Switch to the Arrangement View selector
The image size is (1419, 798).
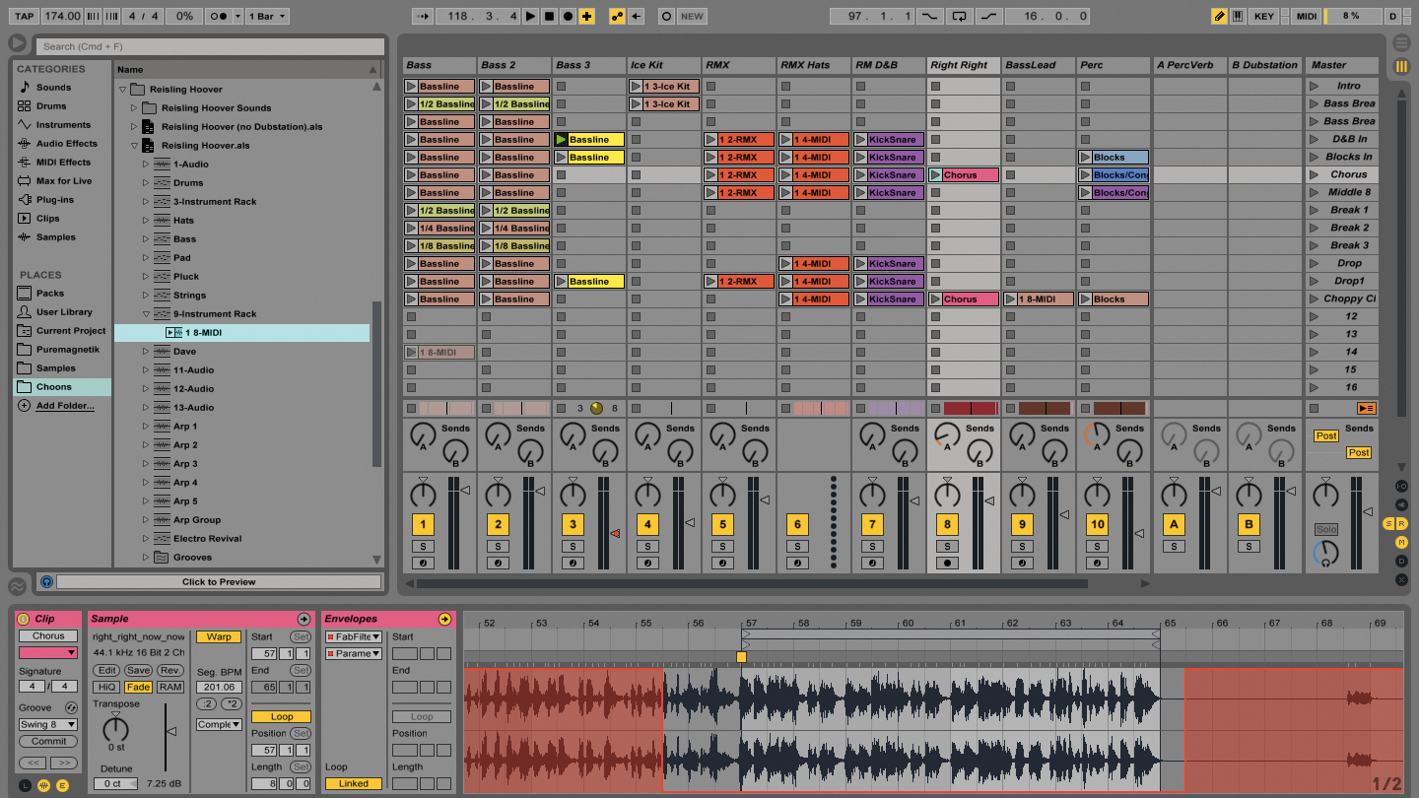pos(1401,43)
